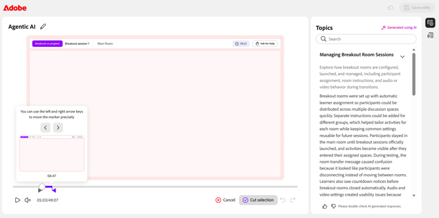
Task: Move marker left with the left arrow button
Action: click(45, 128)
